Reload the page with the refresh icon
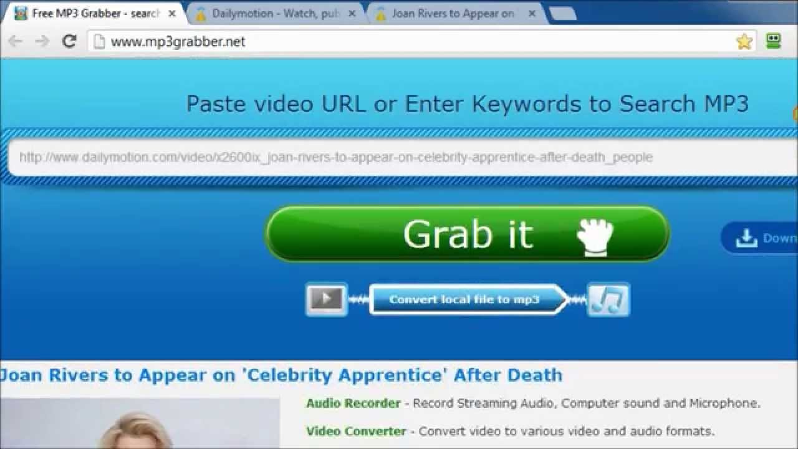The height and width of the screenshot is (449, 798). [x=69, y=41]
